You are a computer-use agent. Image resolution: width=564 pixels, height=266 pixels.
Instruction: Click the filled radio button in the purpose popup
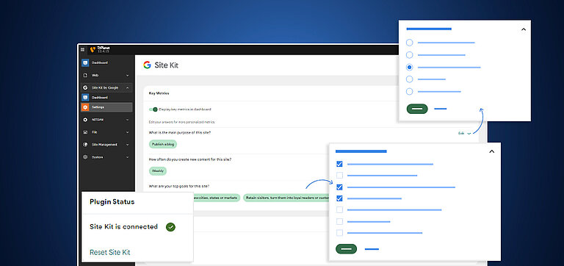click(409, 68)
